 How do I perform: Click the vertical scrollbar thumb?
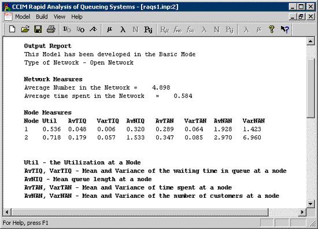click(x=310, y=88)
